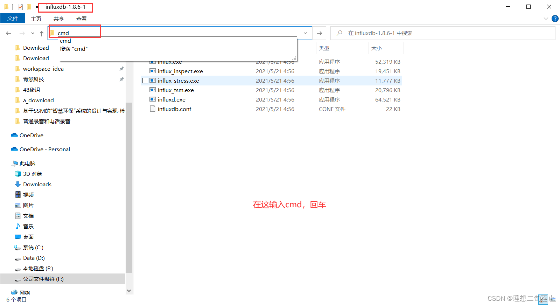Viewport: 560px width, 305px height.
Task: Click the search box for influxdb-1.8.6-1
Action: pos(443,33)
